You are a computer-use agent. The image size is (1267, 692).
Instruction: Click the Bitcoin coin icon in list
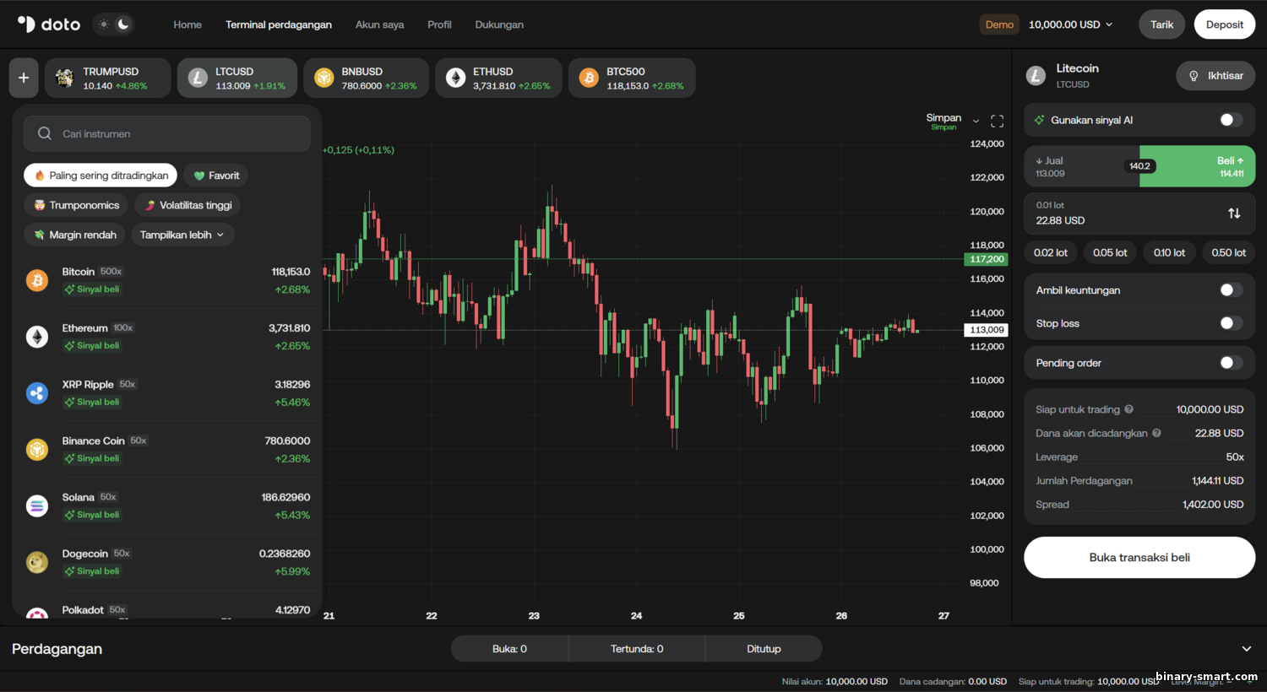[x=37, y=280]
